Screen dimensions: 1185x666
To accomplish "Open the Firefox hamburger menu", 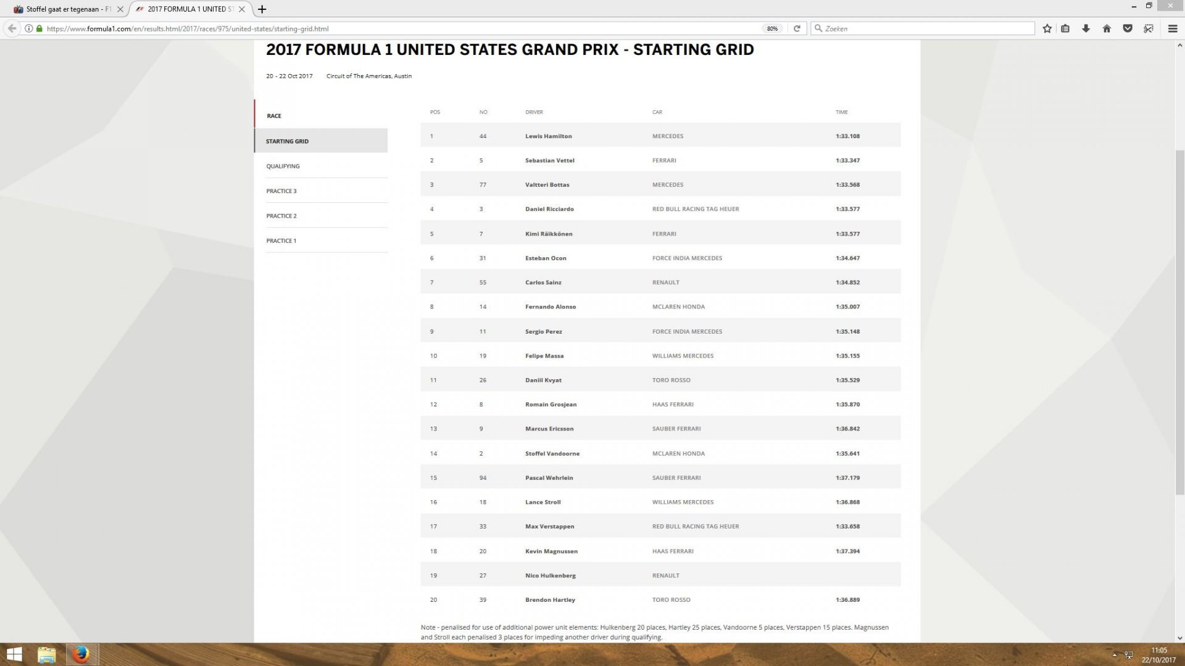I will 1173,28.
